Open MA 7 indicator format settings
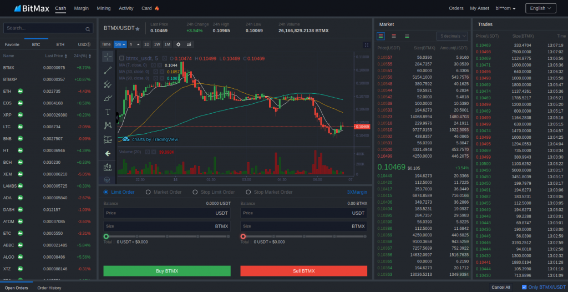This screenshot has height=292, width=568. 153,65
